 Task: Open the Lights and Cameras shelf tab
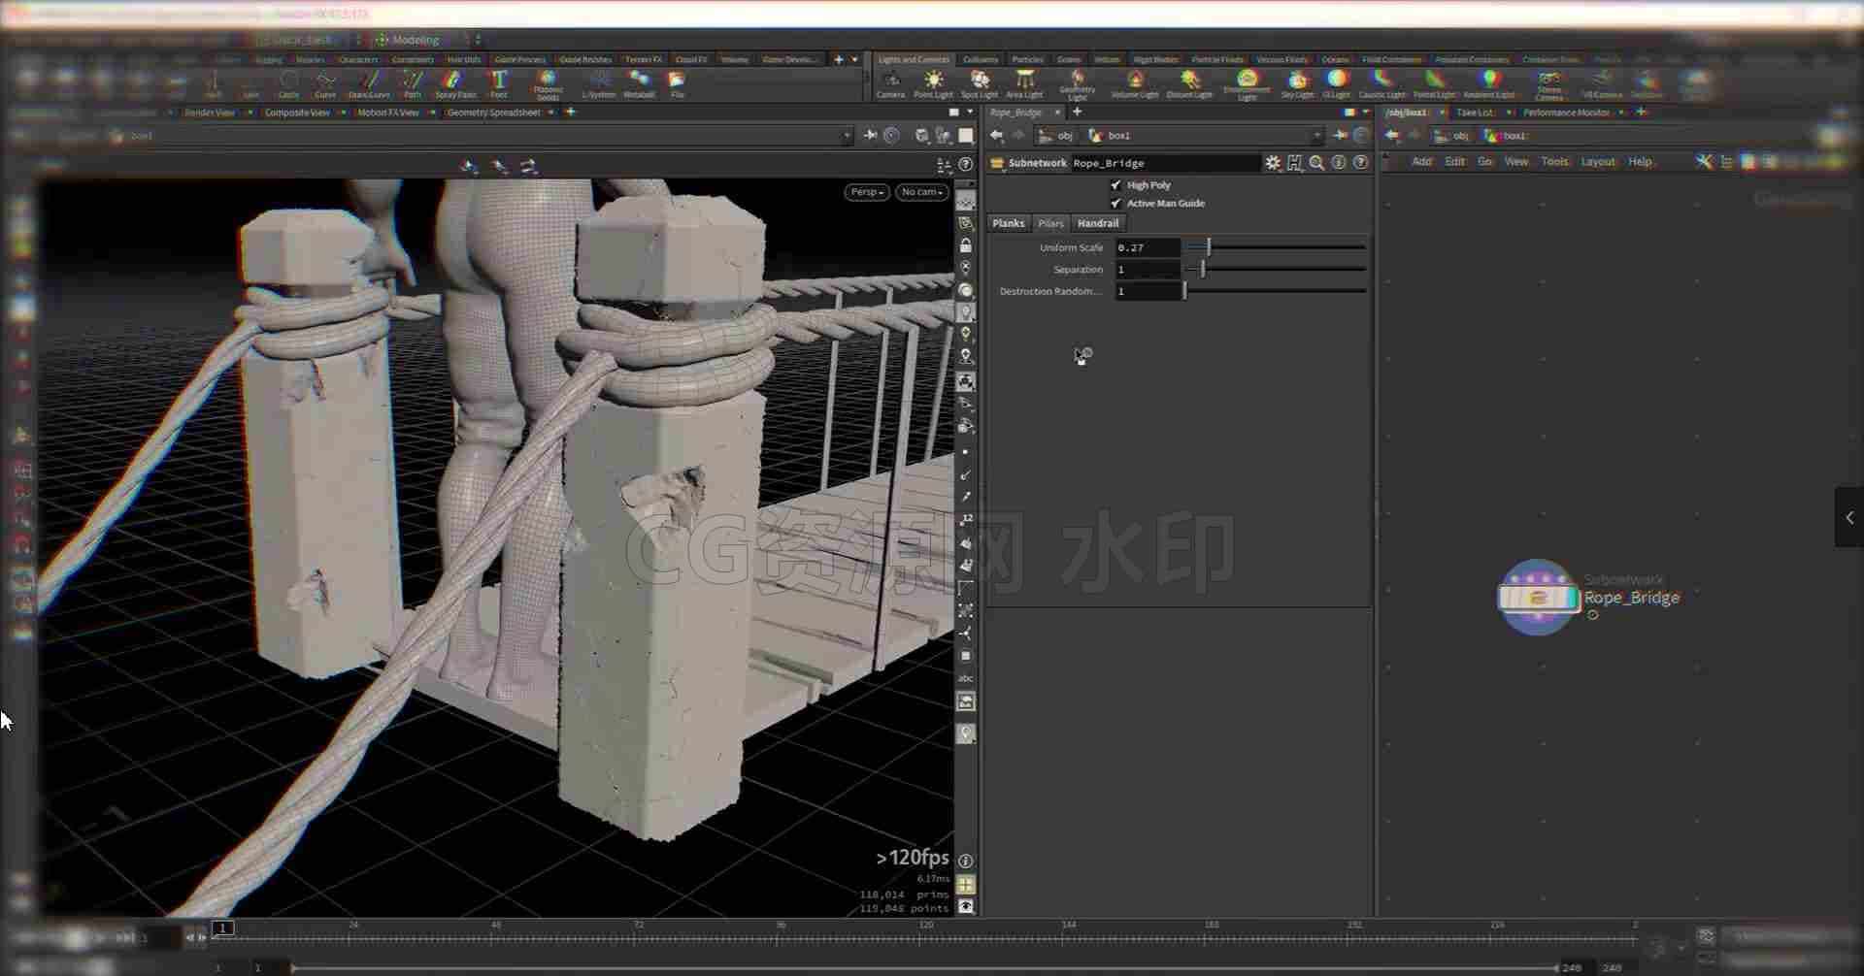(914, 59)
